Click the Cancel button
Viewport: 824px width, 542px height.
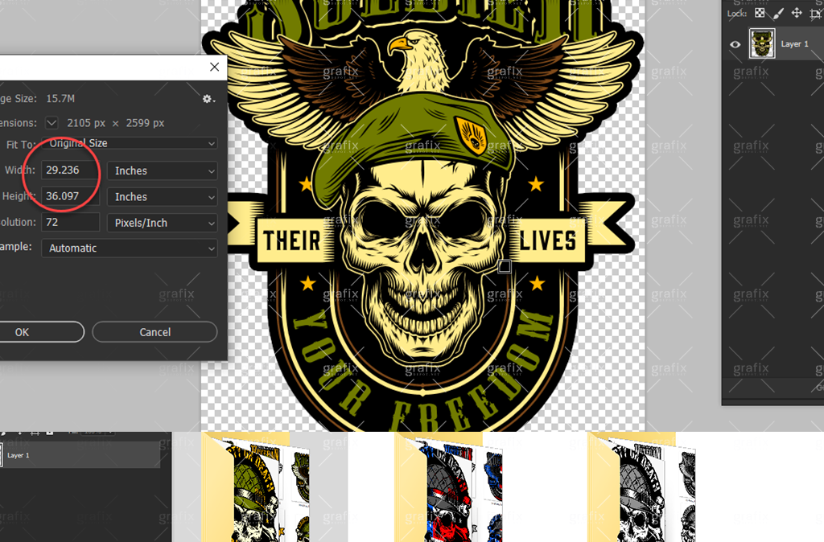pos(154,332)
